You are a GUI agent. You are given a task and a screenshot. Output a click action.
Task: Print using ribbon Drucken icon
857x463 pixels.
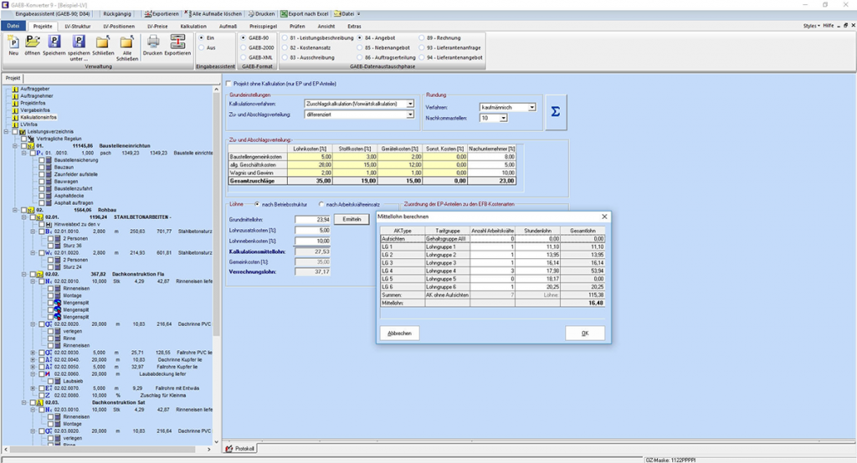coord(153,45)
